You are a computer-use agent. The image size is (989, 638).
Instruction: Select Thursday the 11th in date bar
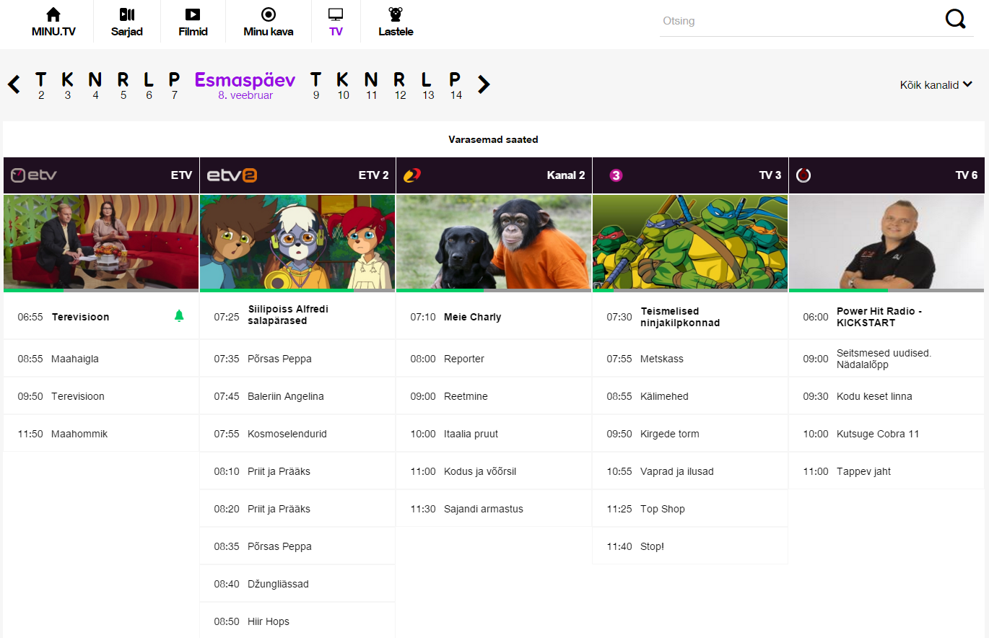[371, 85]
